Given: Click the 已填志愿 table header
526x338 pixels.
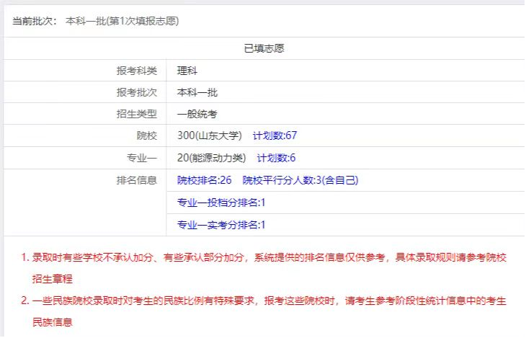Looking at the screenshot, I should [264, 48].
